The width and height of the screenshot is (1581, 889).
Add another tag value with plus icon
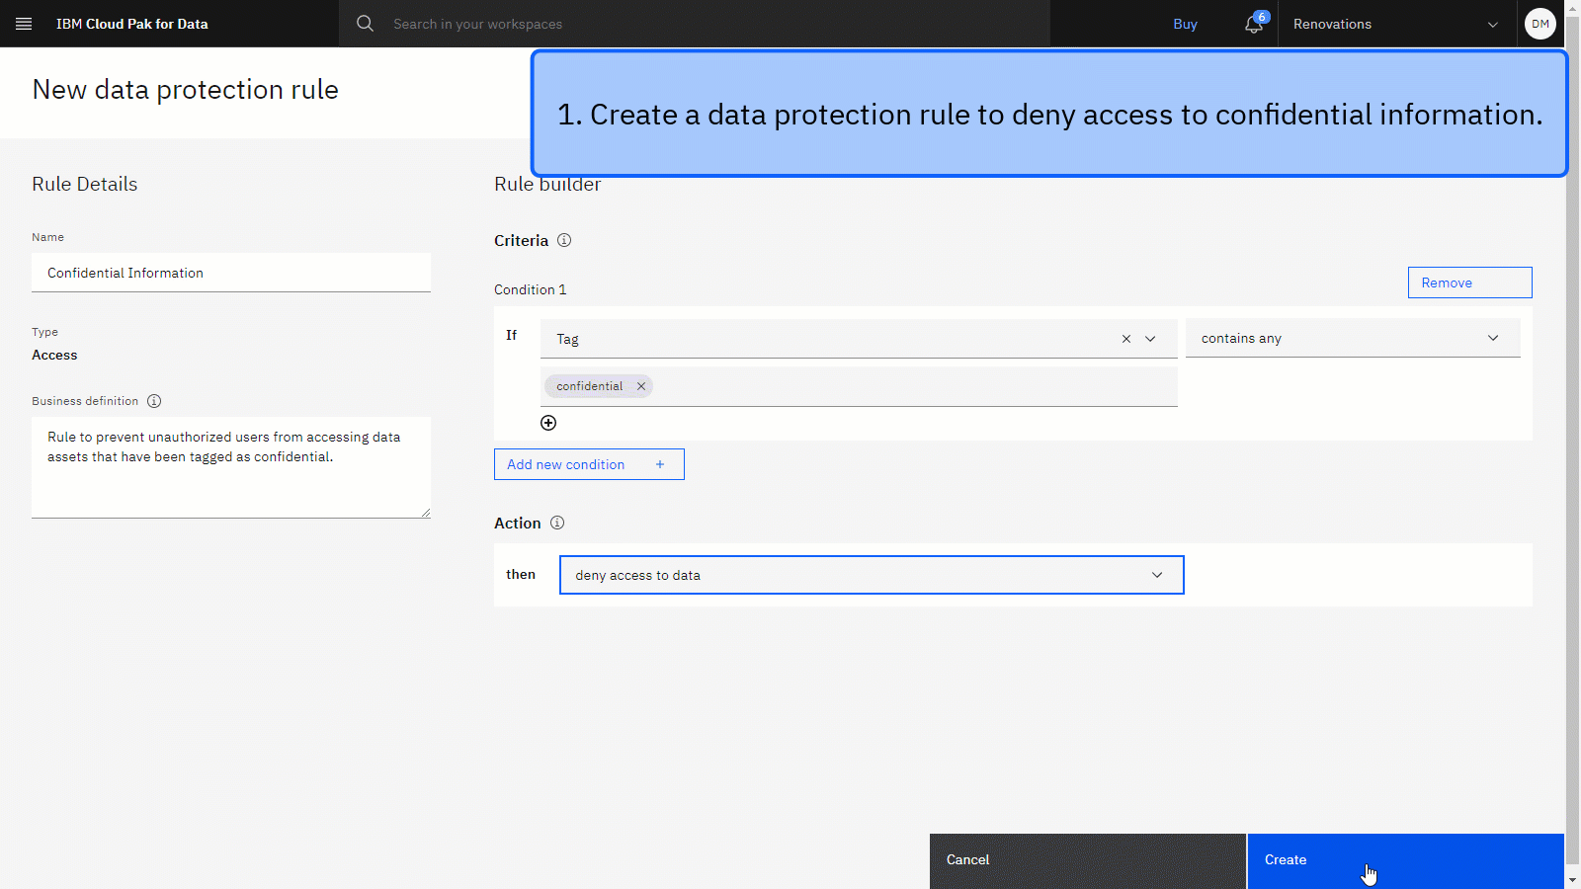point(548,422)
